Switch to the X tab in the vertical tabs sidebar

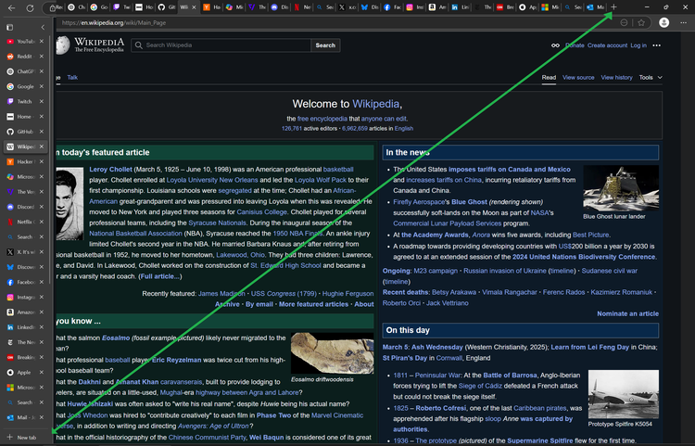click(22, 252)
